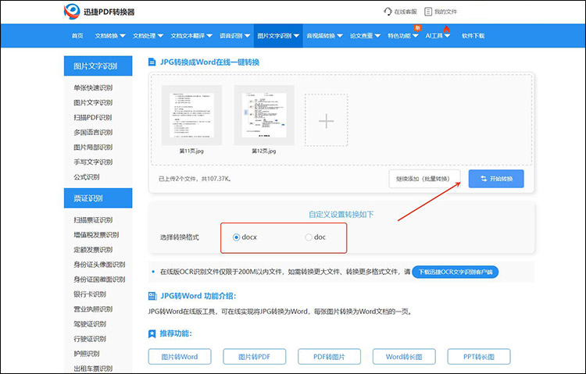Screen dimensions: 586x374
Task: Open 护照识别 in sidebar
Action: 86,354
